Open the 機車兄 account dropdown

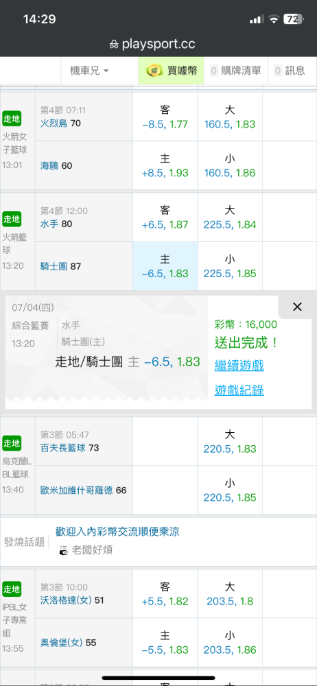(89, 71)
